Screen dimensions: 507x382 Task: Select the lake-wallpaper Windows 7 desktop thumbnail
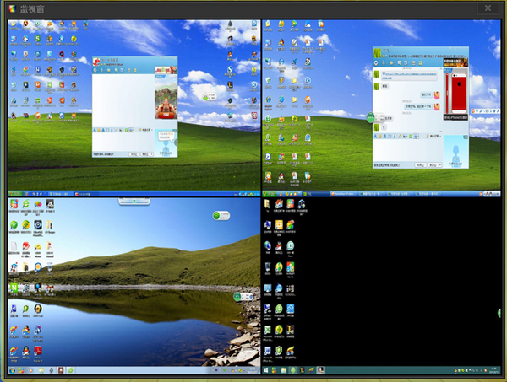point(134,286)
